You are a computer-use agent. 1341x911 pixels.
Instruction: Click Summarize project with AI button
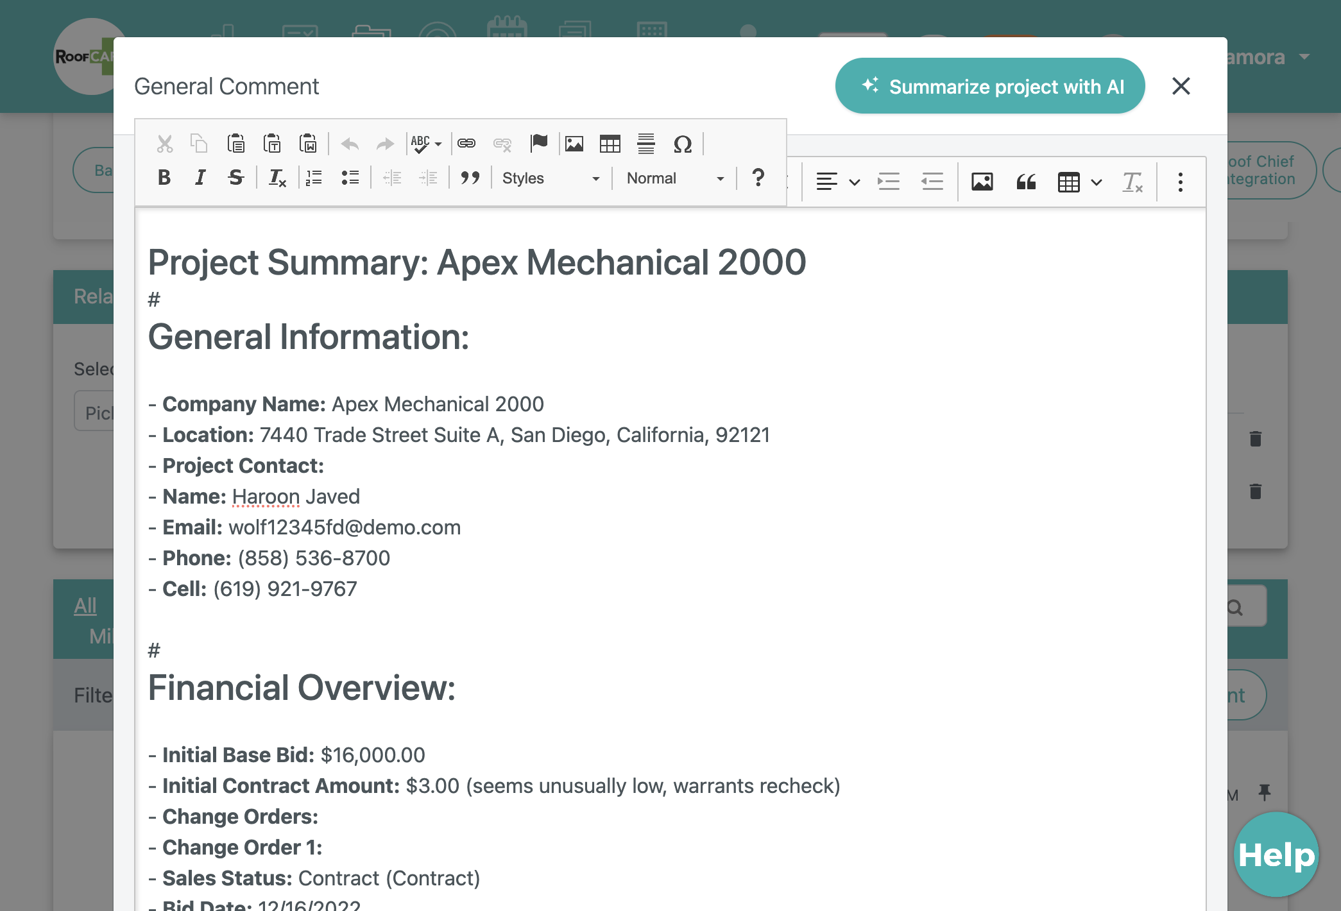pyautogui.click(x=990, y=86)
